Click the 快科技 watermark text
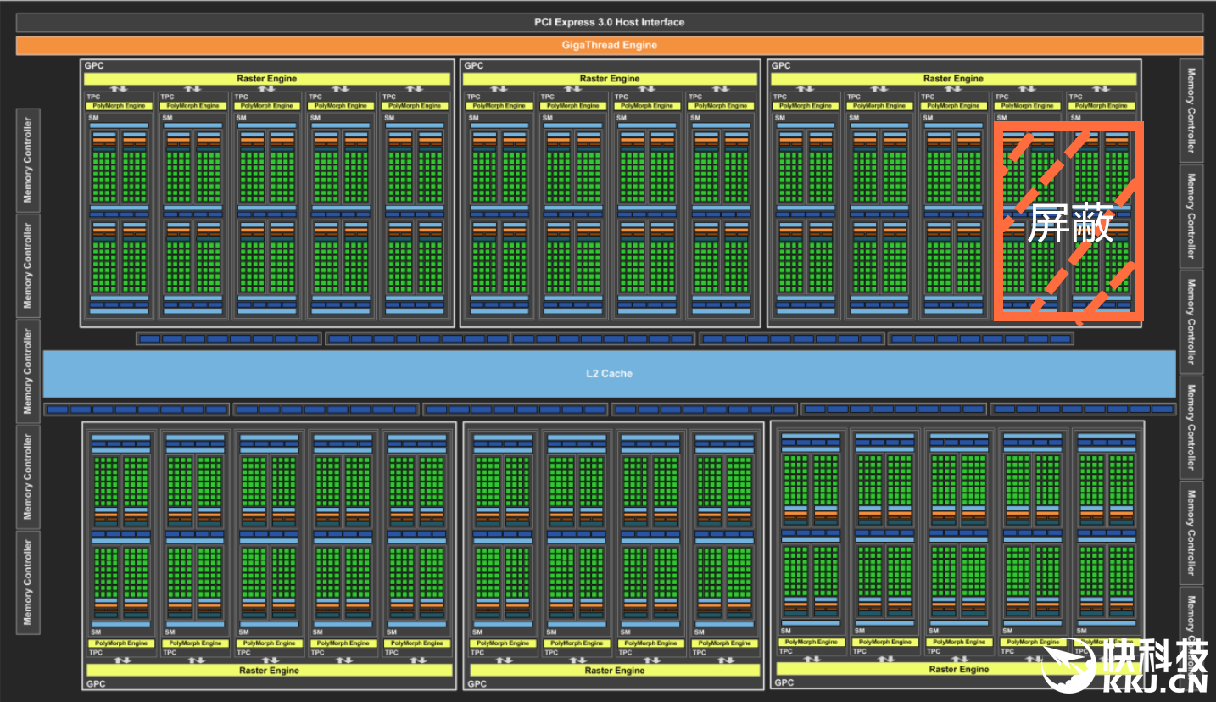1216x702 pixels. click(x=1155, y=656)
